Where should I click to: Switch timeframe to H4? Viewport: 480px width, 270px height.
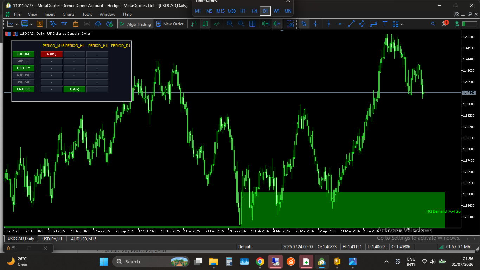[x=254, y=11]
